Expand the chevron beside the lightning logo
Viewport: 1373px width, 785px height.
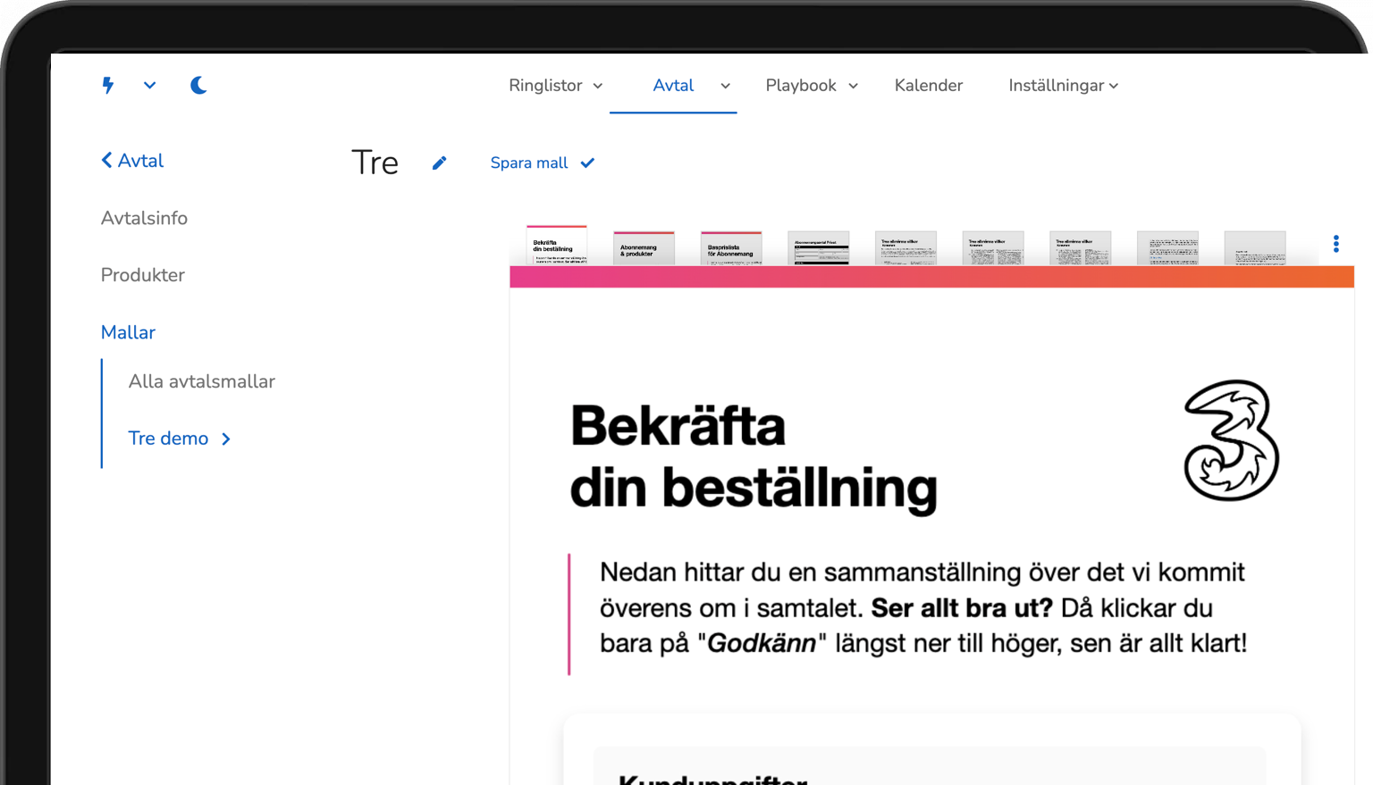tap(149, 86)
